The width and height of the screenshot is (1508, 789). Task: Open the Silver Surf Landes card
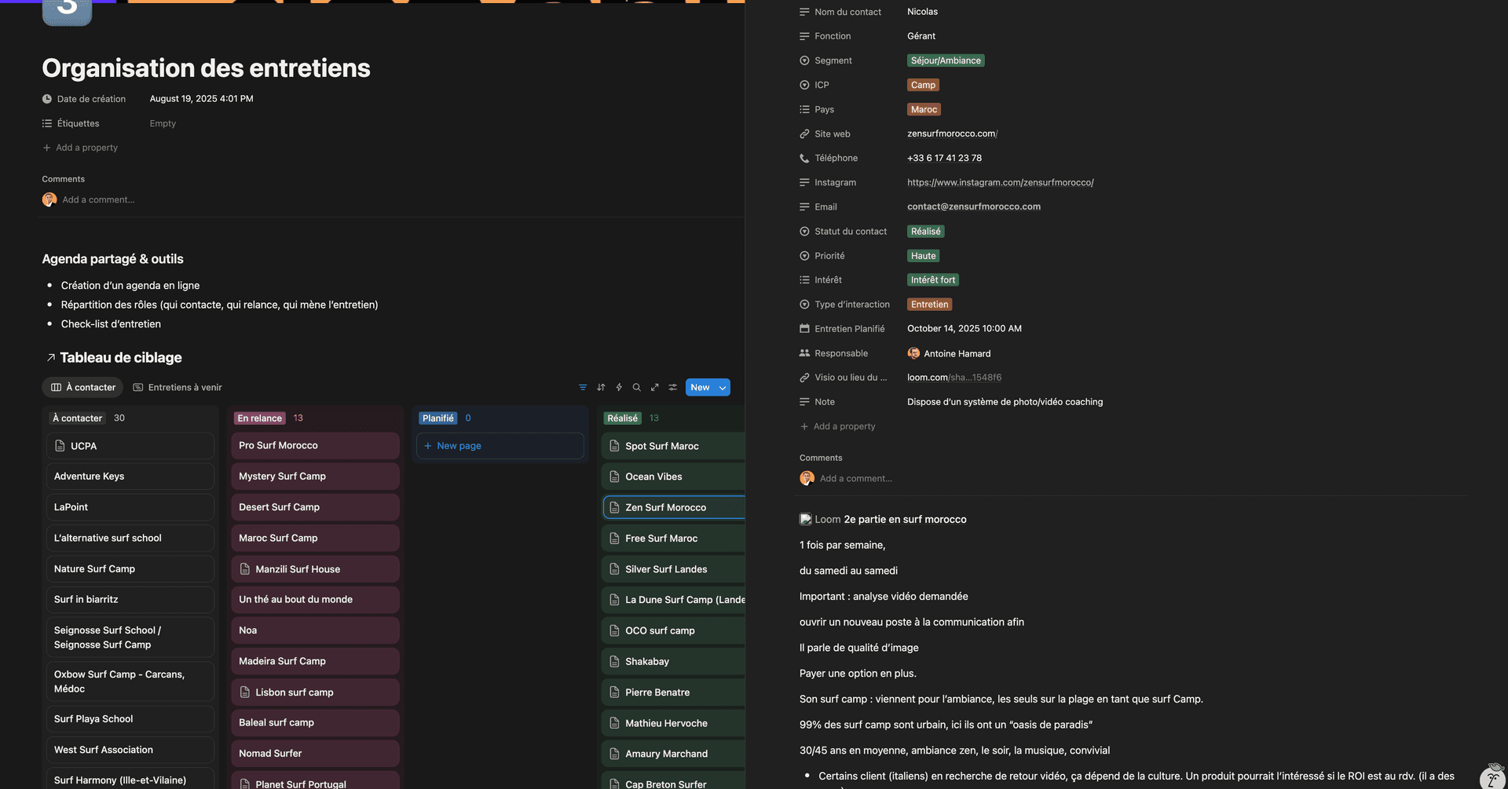click(x=673, y=569)
